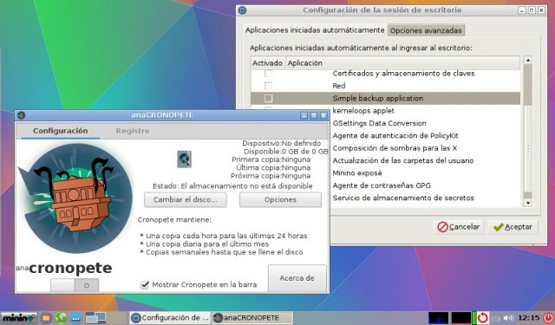
Task: Open the Opciones avanzadas tab
Action: [x=426, y=30]
